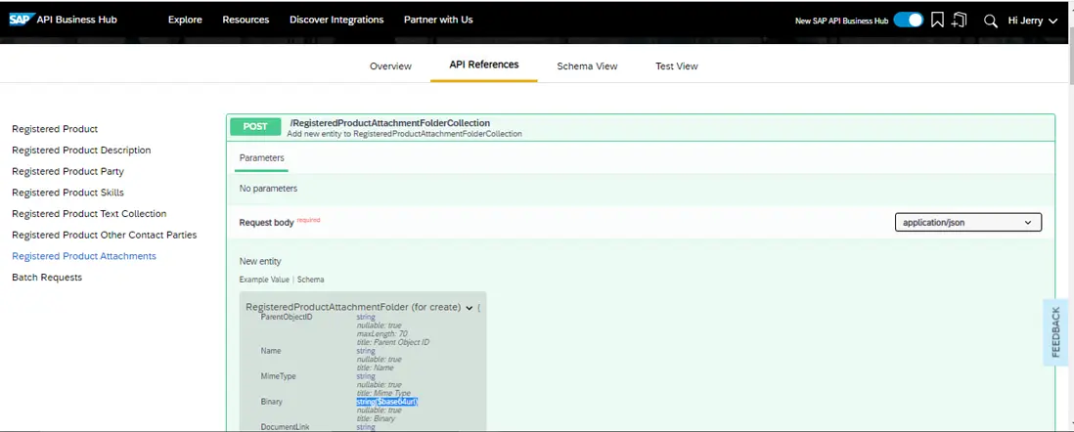1074x432 pixels.
Task: Open the Hi Jerry user menu
Action: pyautogui.click(x=1033, y=21)
